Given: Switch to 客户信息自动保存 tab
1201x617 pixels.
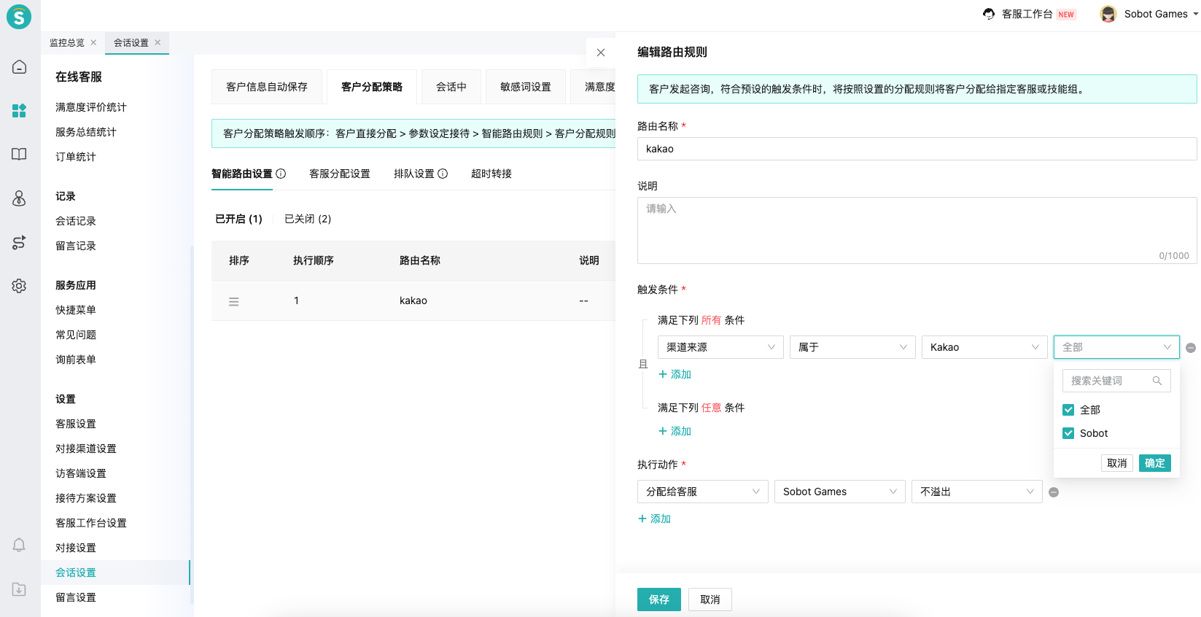Looking at the screenshot, I should pyautogui.click(x=267, y=87).
